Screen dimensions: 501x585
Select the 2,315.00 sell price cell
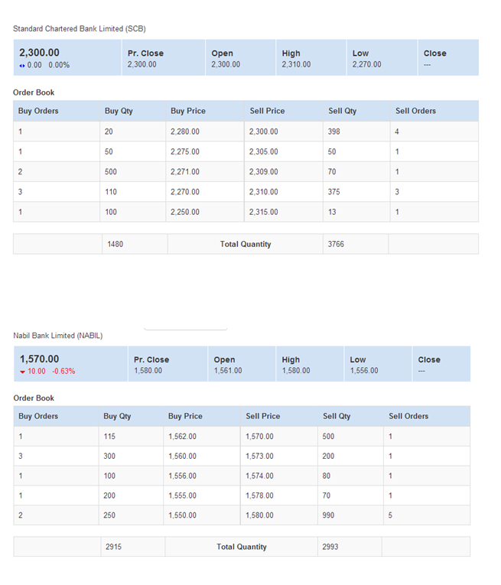[x=264, y=212]
